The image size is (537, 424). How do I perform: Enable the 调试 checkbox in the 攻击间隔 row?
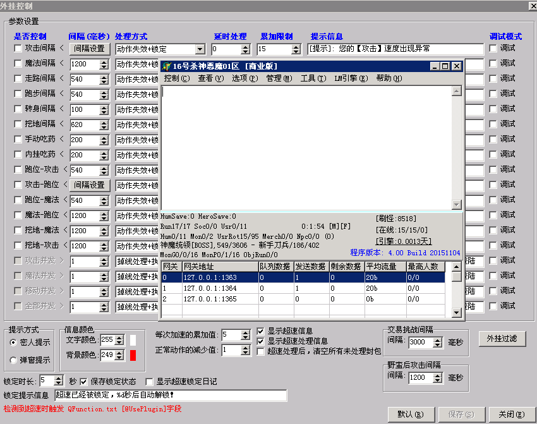tap(493, 48)
